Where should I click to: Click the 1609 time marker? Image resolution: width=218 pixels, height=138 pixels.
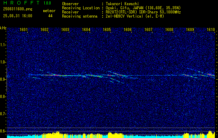point(190,29)
